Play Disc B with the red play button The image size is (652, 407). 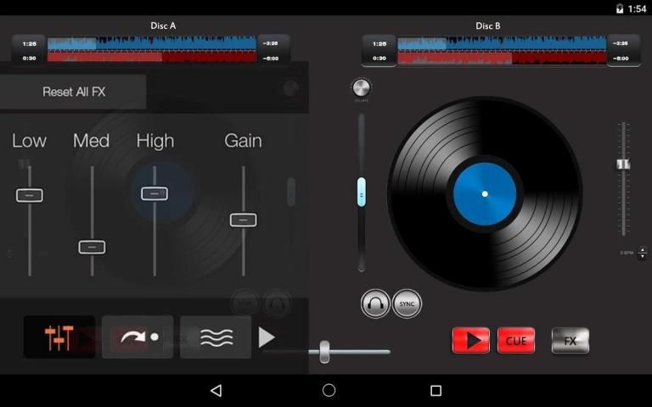point(470,340)
